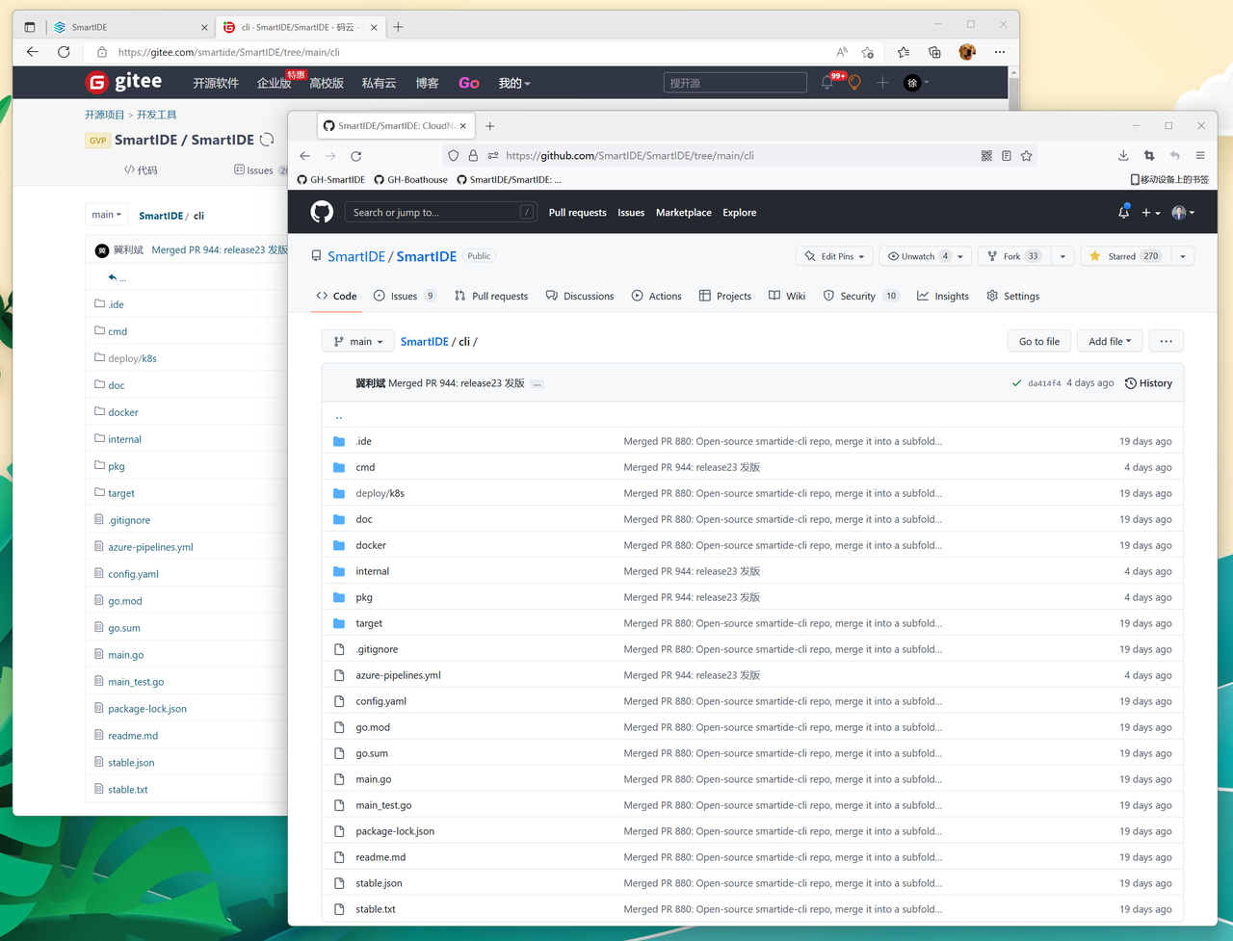Viewport: 1233px width, 941px height.
Task: Open Edge favorites star list icon
Action: coord(903,52)
